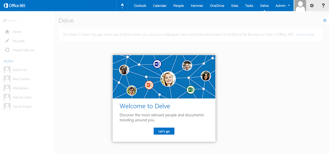Open Yammer from the top navigation
Viewport: 329px width, 154px height.
(197, 6)
